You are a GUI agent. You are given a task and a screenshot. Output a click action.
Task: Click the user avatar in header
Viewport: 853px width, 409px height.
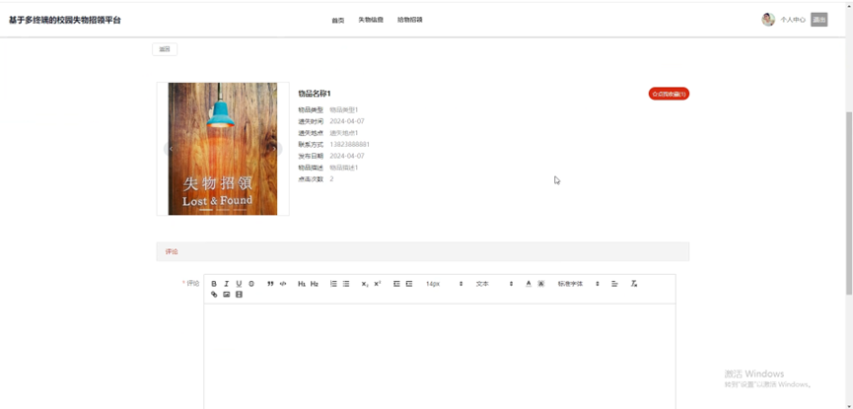tap(768, 20)
